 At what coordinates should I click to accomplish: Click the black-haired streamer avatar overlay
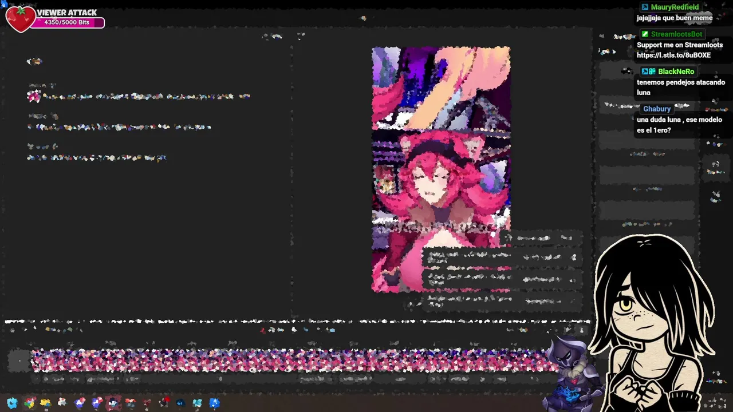[x=653, y=323]
